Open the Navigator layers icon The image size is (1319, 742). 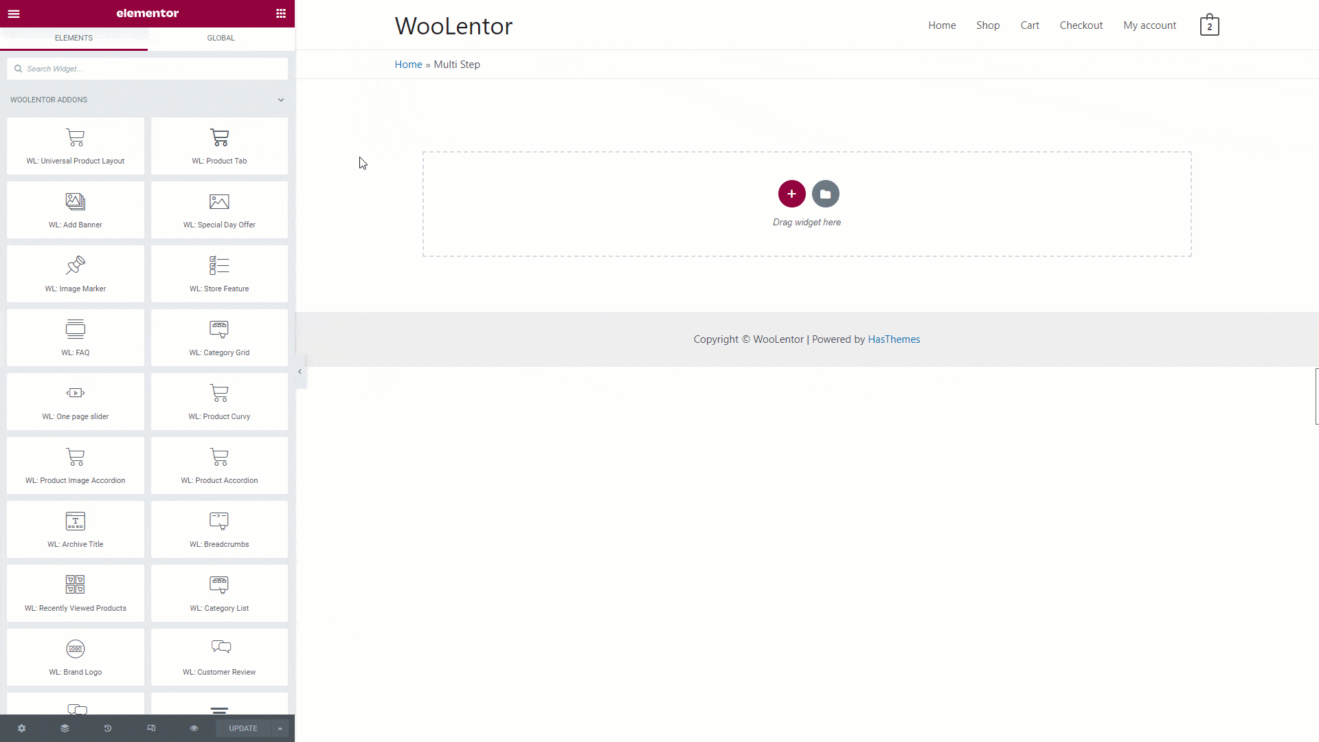65,728
